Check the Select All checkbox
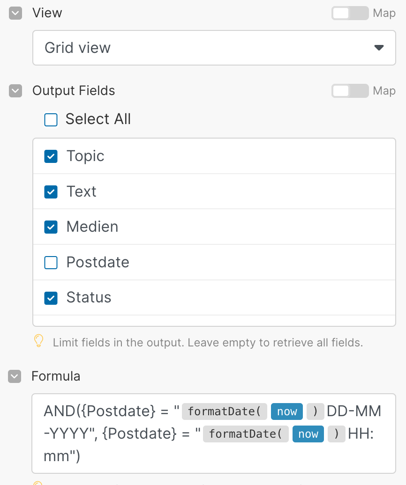 (51, 120)
